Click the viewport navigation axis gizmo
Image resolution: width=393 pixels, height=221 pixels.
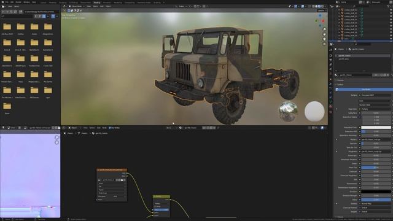320,20
